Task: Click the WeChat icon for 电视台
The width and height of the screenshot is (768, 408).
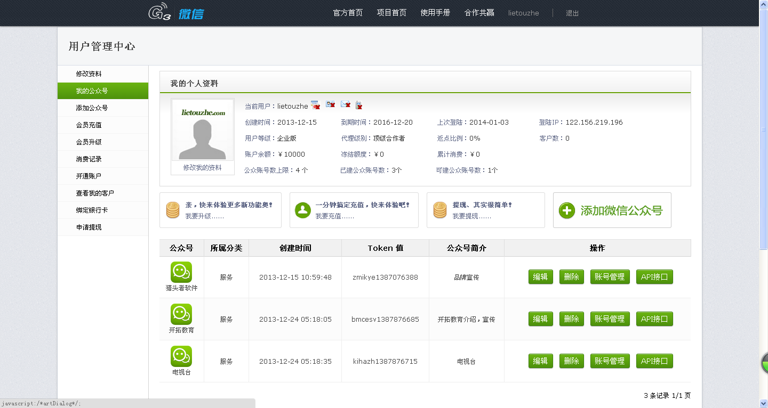Action: 181,356
